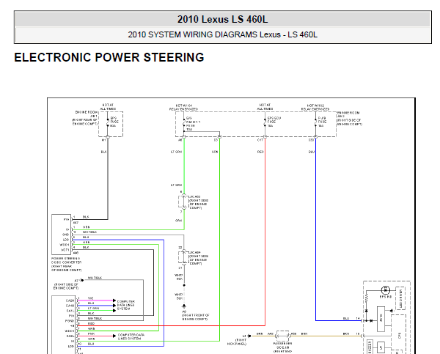Click the A7 ground point arrow
This screenshot has height=354, width=440.
point(82,280)
